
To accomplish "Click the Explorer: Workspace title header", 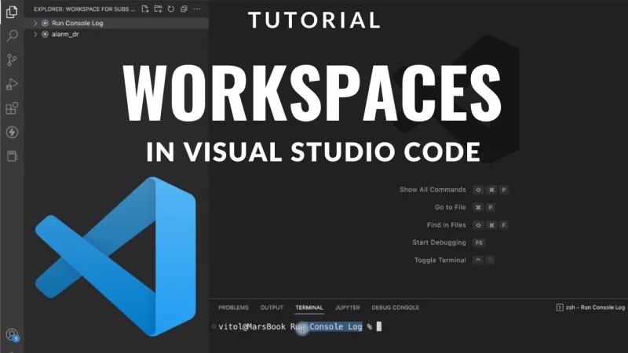I will coord(84,9).
